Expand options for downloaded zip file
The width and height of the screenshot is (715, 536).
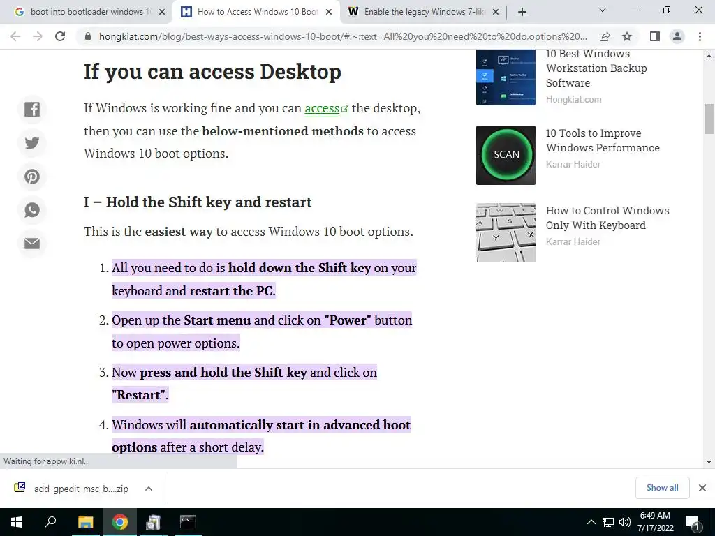pos(148,489)
